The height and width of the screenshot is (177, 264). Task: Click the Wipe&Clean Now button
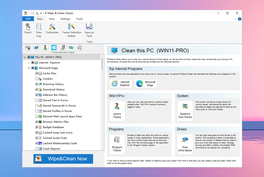63,159
